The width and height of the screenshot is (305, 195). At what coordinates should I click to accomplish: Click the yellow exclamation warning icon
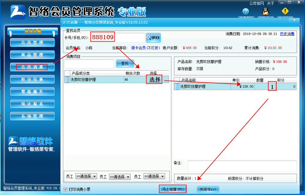click(285, 11)
